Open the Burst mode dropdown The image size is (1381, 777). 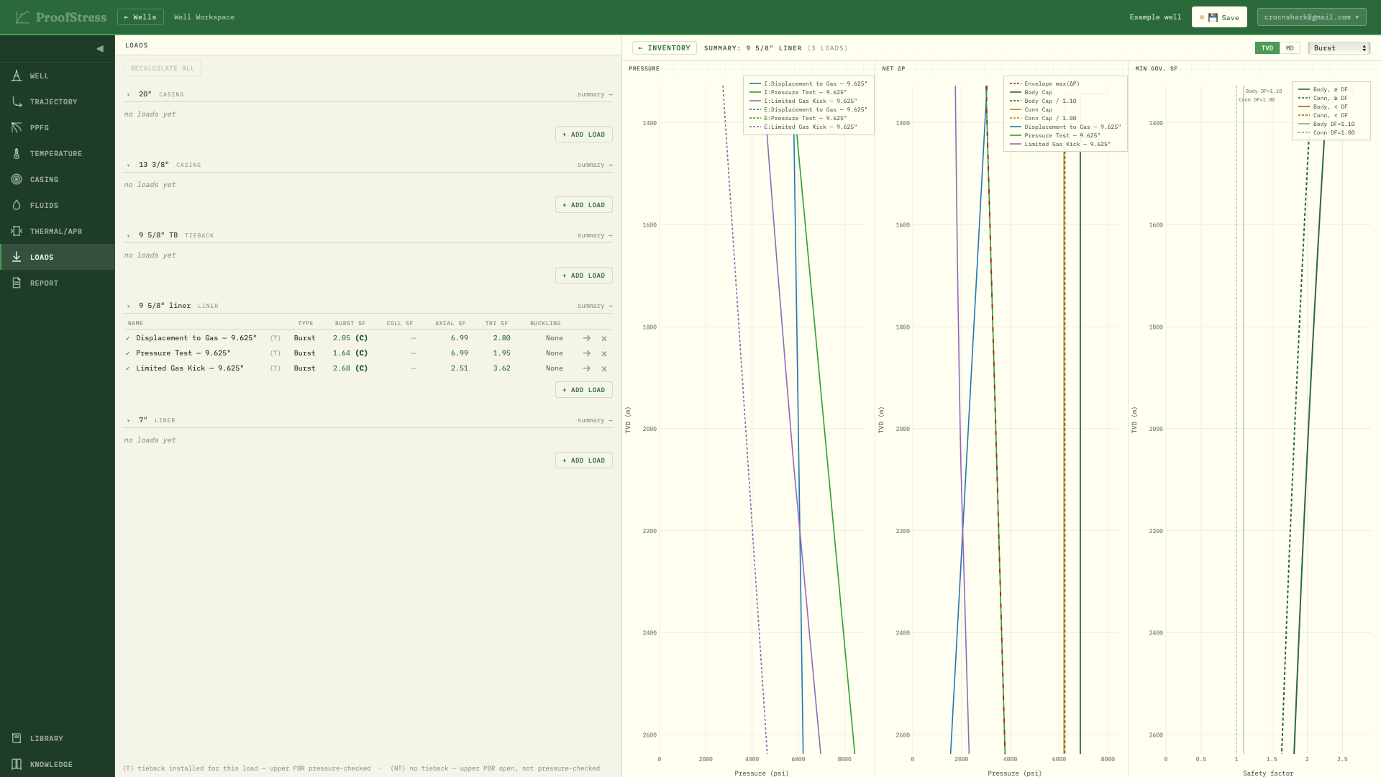pyautogui.click(x=1339, y=48)
